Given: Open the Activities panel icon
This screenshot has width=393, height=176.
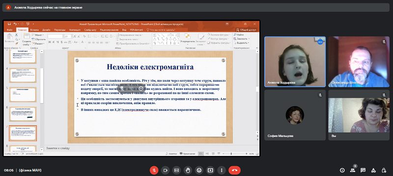Looking at the screenshot, I should click(x=373, y=170).
